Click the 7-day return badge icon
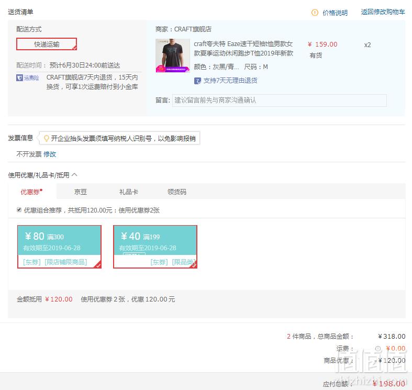This screenshot has width=412, height=390. (197, 81)
